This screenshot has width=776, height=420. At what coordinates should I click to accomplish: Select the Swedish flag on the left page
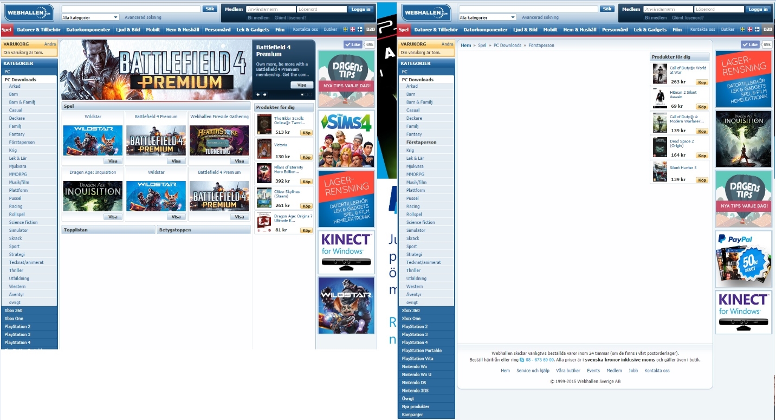(x=346, y=29)
